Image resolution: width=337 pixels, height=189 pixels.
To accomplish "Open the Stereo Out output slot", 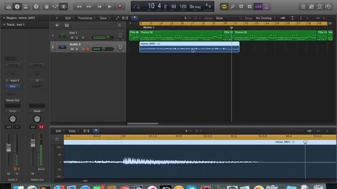I will 13,100.
